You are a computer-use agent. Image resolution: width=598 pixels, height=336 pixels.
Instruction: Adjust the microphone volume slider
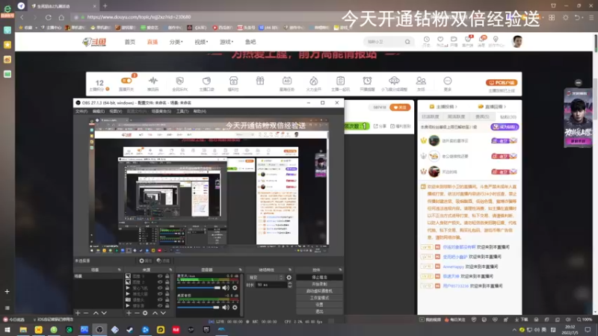(199, 287)
